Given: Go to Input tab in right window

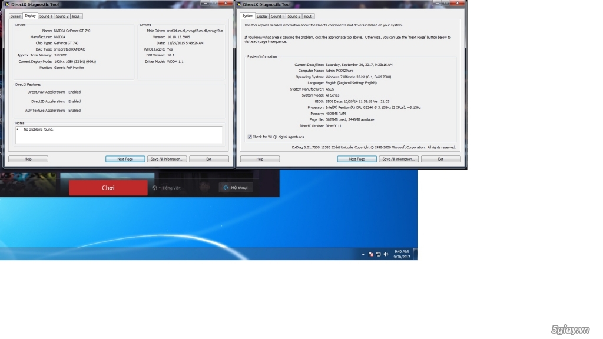Looking at the screenshot, I should tap(307, 16).
